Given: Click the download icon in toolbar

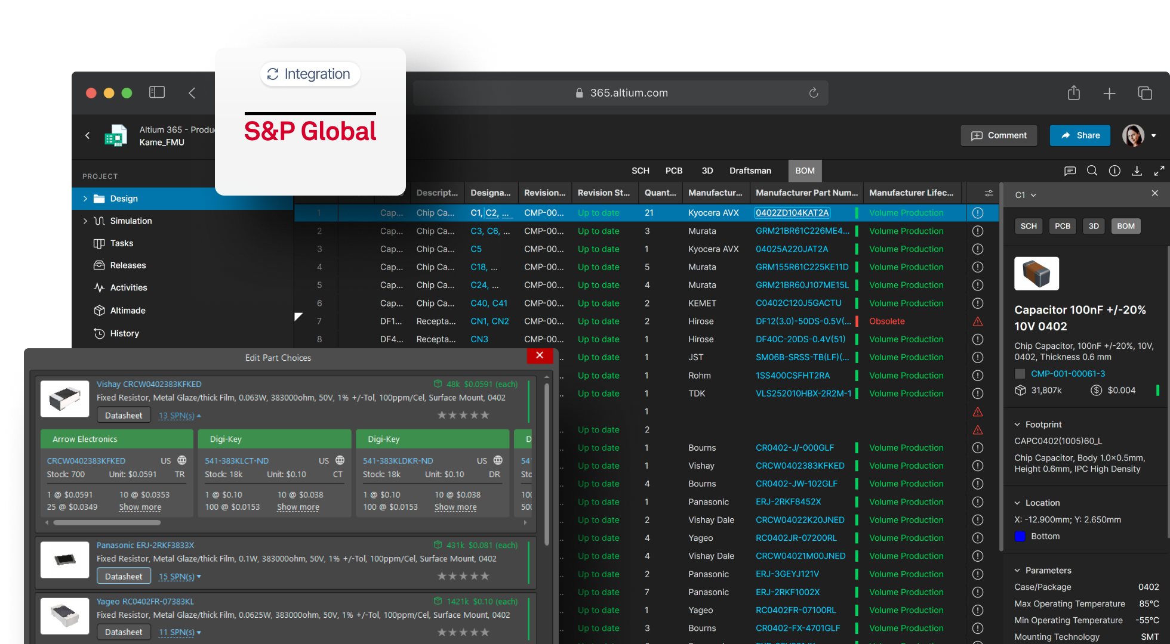Looking at the screenshot, I should pyautogui.click(x=1137, y=171).
